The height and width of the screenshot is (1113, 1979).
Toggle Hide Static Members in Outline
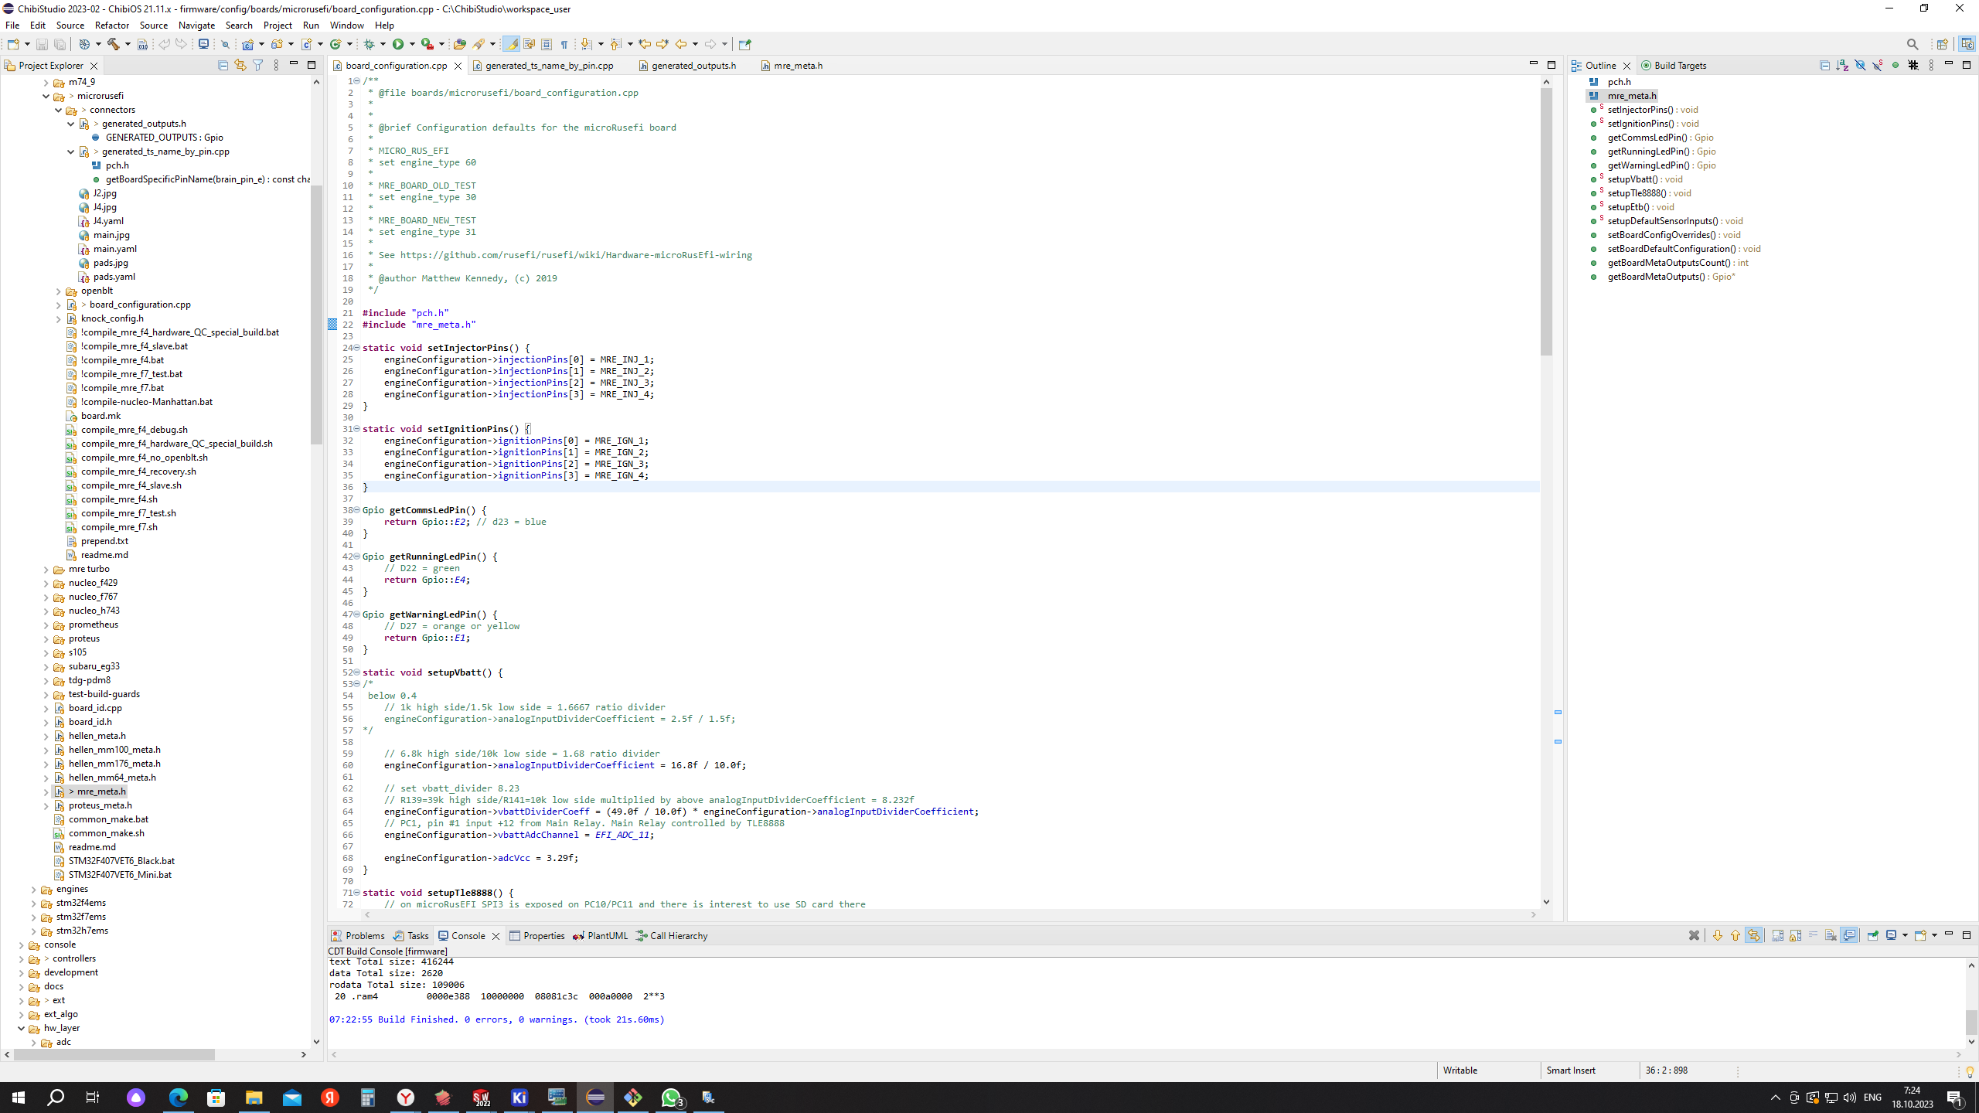(x=1877, y=66)
